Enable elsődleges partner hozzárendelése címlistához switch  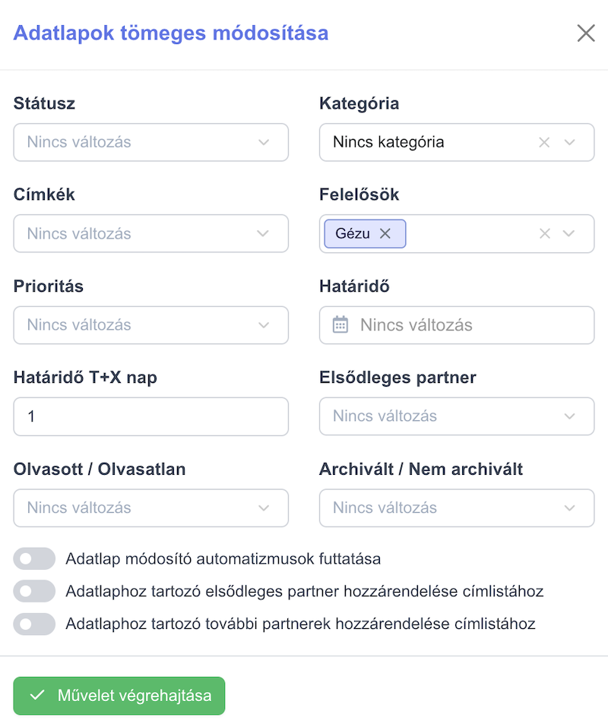[34, 591]
